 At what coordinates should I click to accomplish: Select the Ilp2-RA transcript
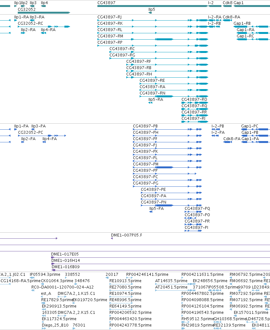click(23, 33)
